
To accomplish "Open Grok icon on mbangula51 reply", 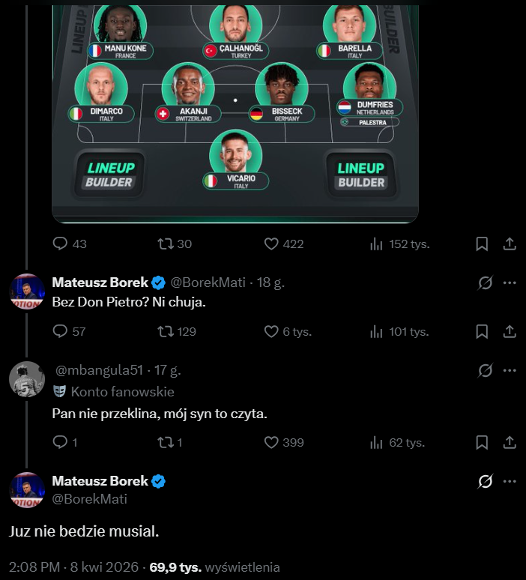I will pos(485,370).
